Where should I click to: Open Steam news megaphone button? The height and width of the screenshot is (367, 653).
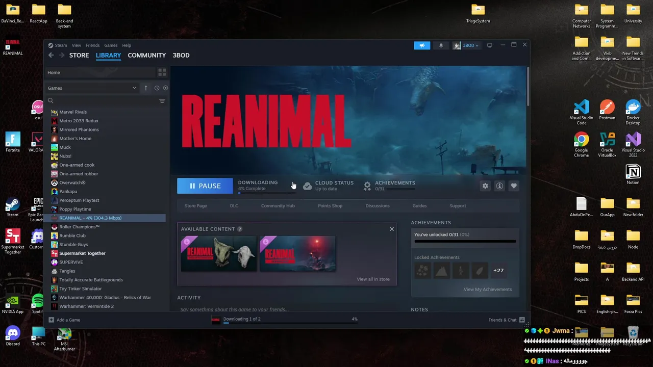[422, 45]
